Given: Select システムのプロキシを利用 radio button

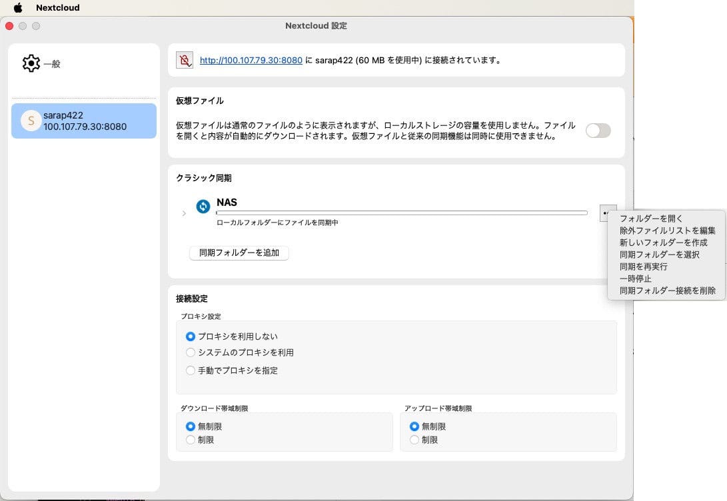Looking at the screenshot, I should click(190, 352).
